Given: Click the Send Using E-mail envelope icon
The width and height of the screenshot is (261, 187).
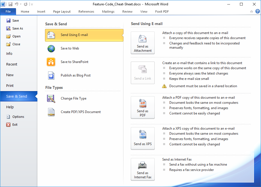Looking at the screenshot, I should (51, 35).
